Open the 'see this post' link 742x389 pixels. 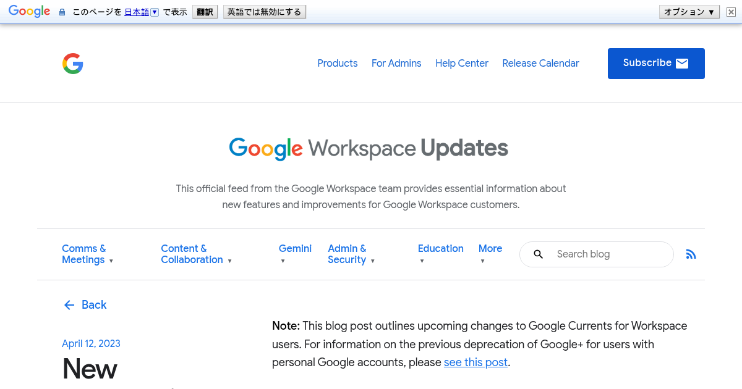[475, 362]
